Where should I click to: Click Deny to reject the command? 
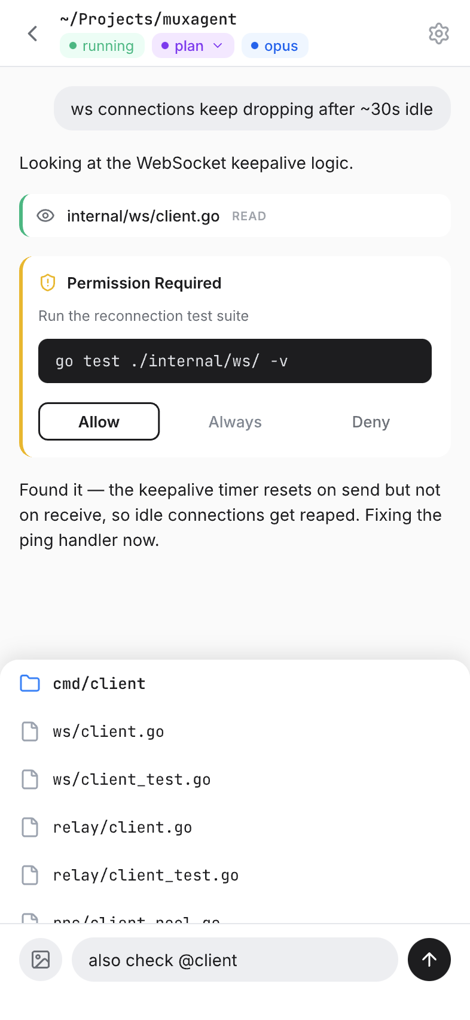pos(371,421)
